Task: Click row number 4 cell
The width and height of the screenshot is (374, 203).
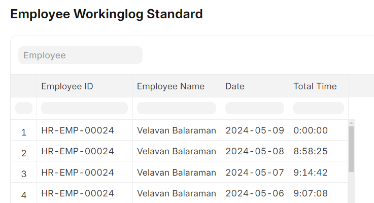Action: 24,193
